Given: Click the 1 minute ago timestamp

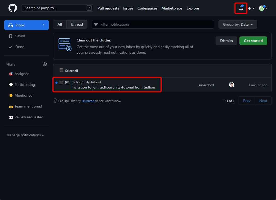Looking at the screenshot, I should click(x=258, y=85).
